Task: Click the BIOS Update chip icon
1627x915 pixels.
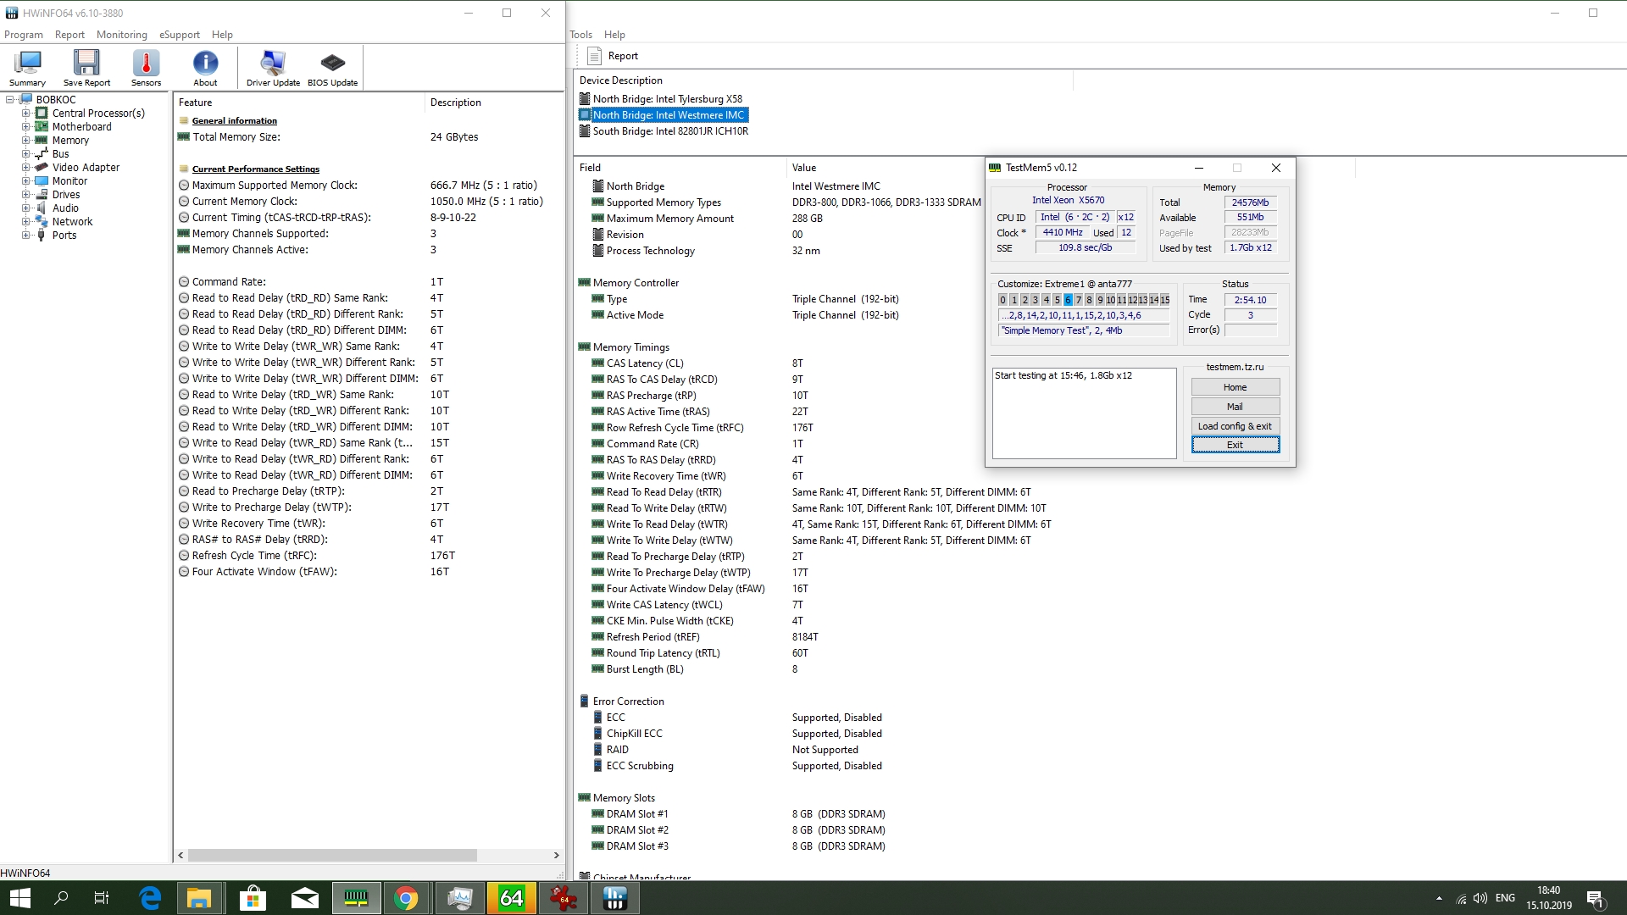Action: (332, 67)
